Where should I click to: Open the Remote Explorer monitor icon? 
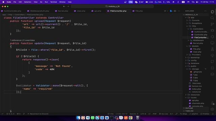tap(212, 43)
